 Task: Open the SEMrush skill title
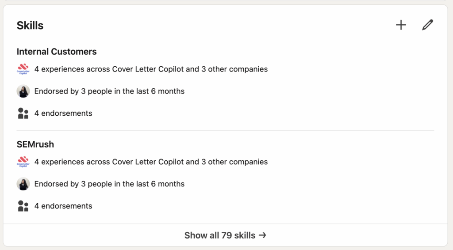point(35,144)
